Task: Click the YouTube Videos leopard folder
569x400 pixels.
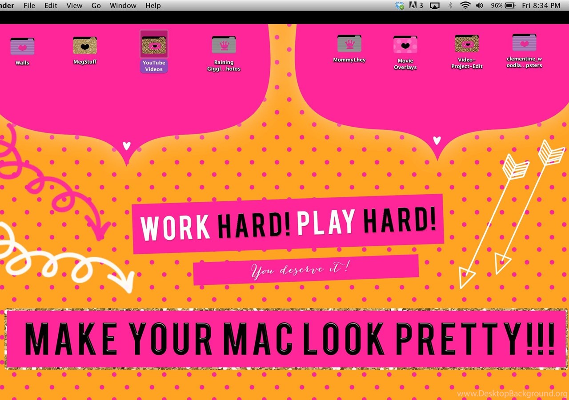Action: click(154, 45)
